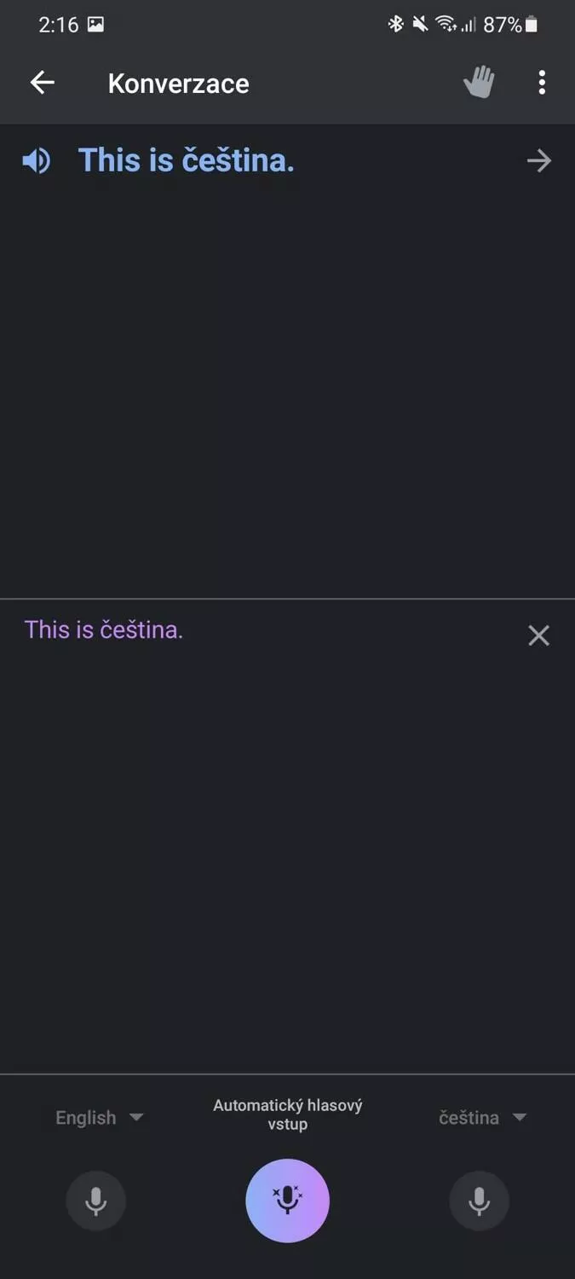
Task: Tap the muted sound status icon
Action: pyautogui.click(x=420, y=25)
